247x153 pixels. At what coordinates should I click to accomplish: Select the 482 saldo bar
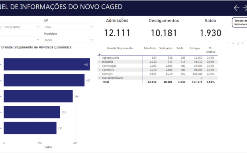(x=47, y=64)
